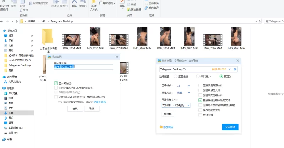This screenshot has width=284, height=148.
Task: Select Downloads (下载) under Quick Access
Action: pyautogui.click(x=11, y=41)
